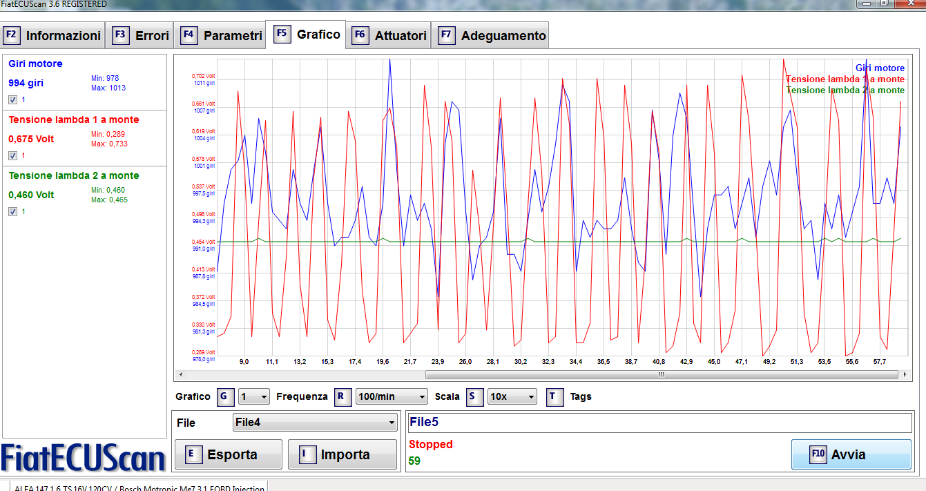Click the Scala label
926x491 pixels.
[447, 396]
